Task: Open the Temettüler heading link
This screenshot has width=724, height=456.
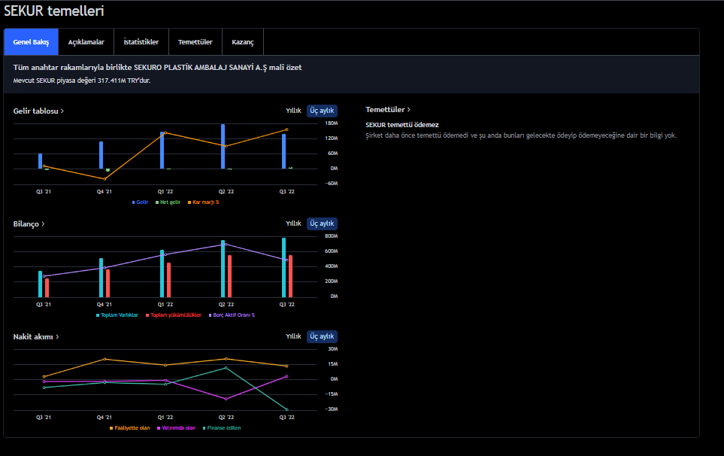Action: point(388,110)
